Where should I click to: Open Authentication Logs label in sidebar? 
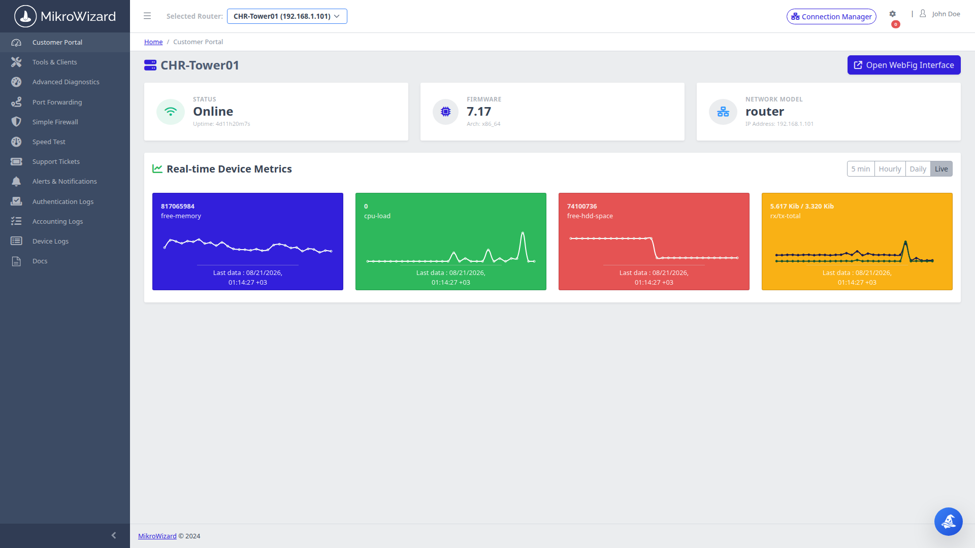[63, 201]
